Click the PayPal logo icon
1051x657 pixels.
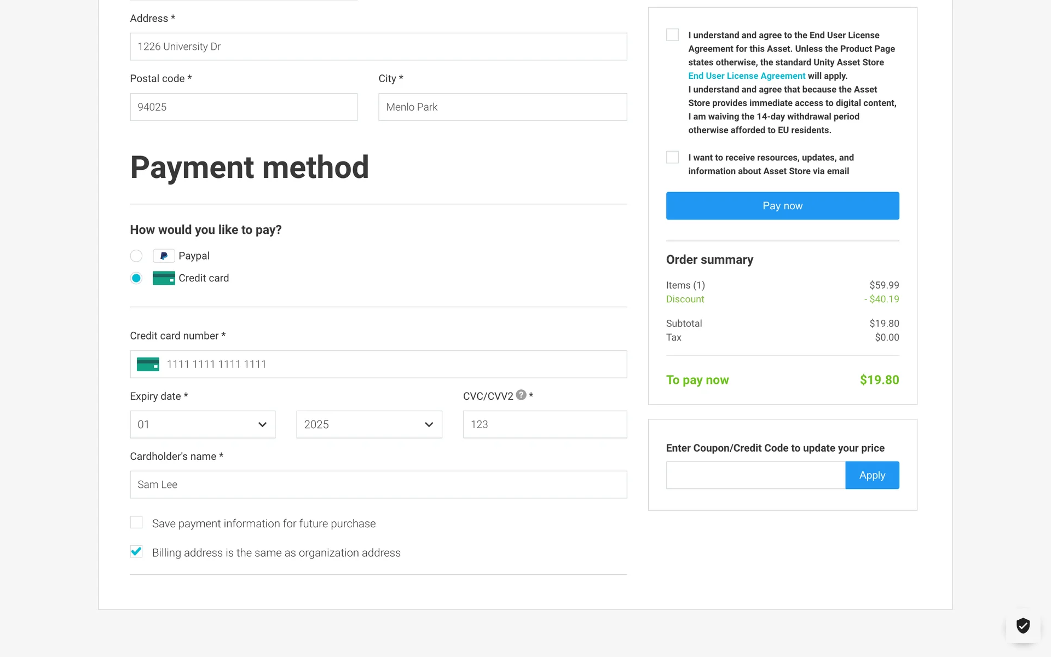point(164,256)
